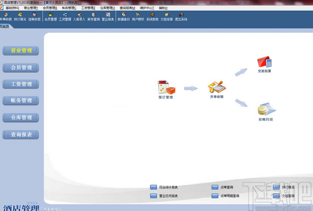Open the 基础资料 menu

(x=12, y=8)
